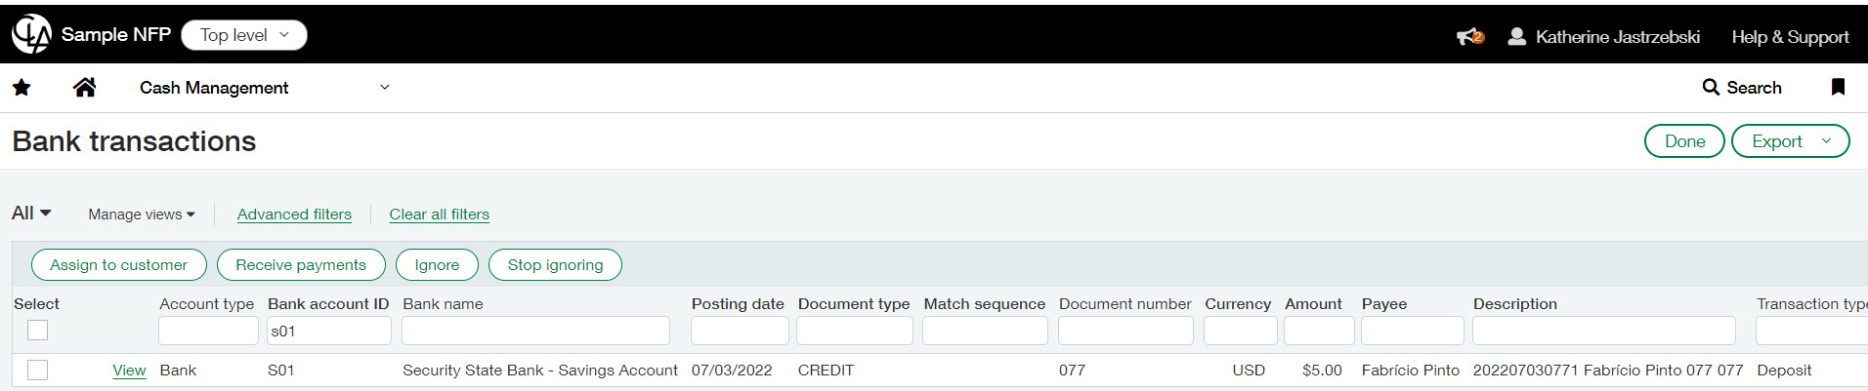Click the Done button

pyautogui.click(x=1684, y=141)
